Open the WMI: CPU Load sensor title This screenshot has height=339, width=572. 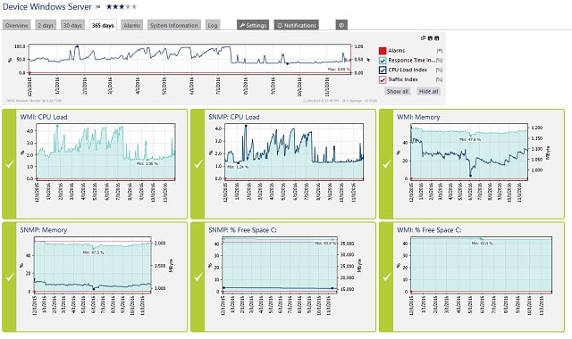click(x=44, y=117)
